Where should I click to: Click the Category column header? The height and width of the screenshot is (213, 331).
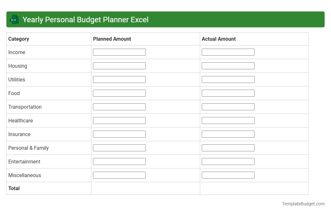click(18, 39)
